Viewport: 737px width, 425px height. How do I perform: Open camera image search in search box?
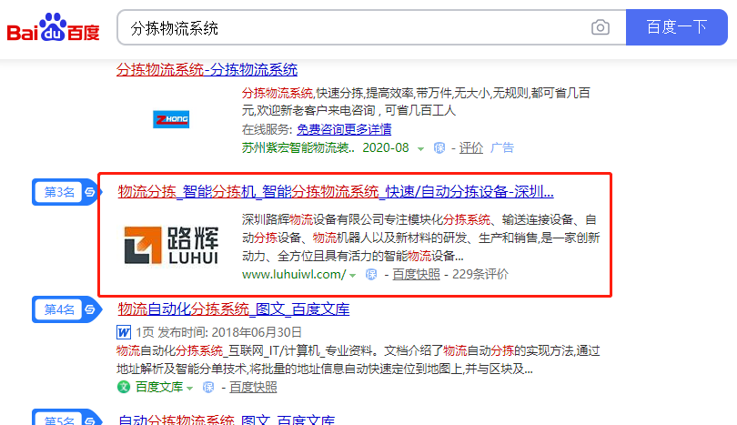pyautogui.click(x=601, y=27)
